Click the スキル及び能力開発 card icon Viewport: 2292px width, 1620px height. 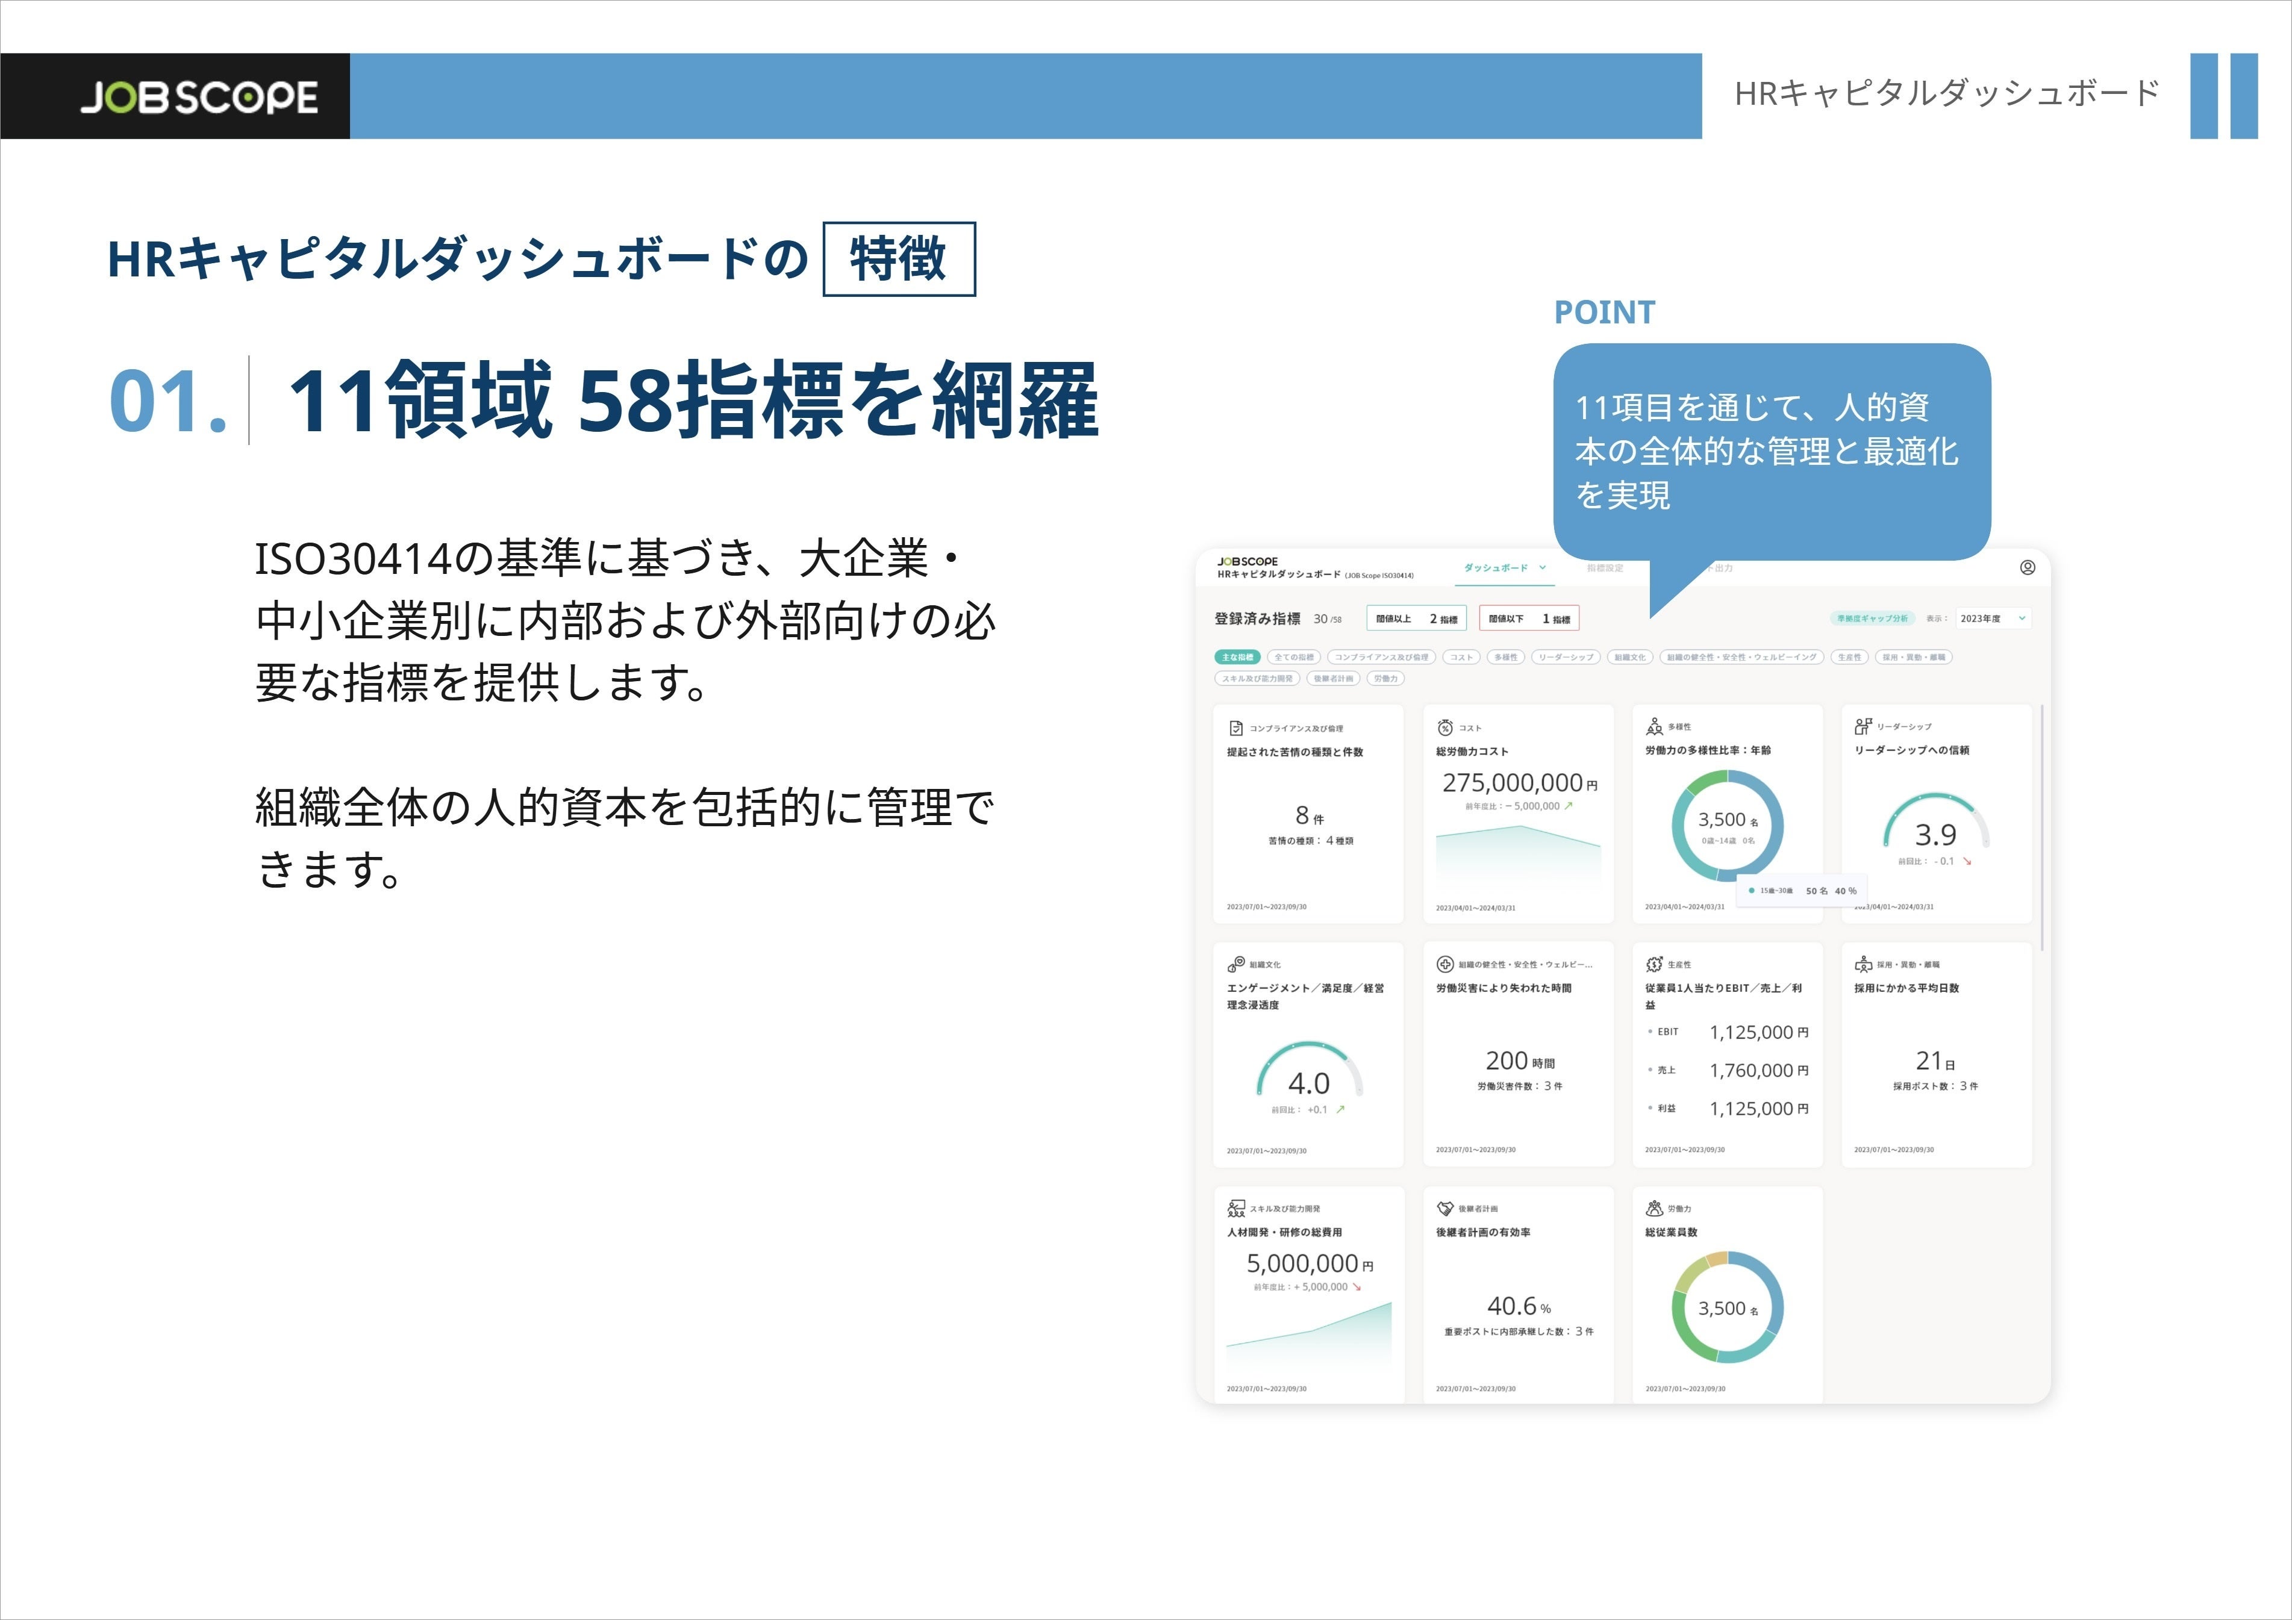click(1236, 1209)
